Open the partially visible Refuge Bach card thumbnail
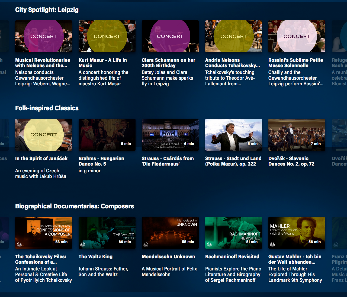The height and width of the screenshot is (297, 347). coord(339,36)
